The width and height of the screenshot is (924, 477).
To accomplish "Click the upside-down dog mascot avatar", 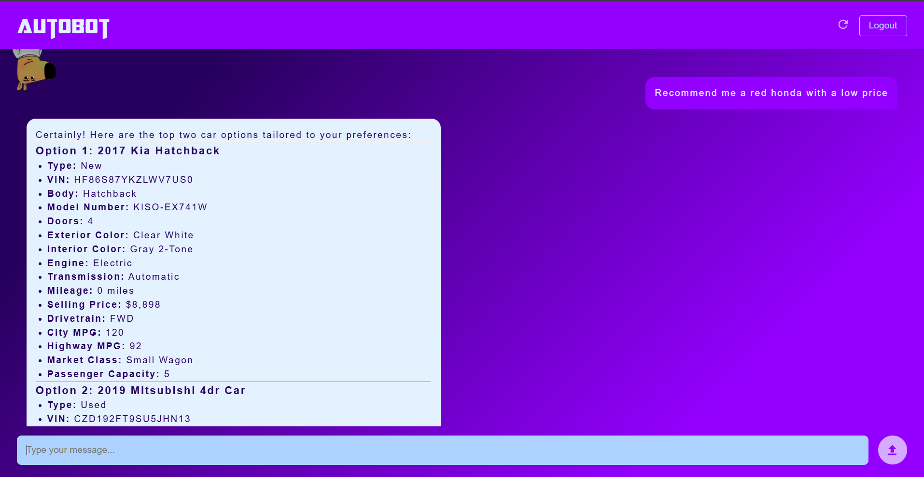I will tap(34, 69).
